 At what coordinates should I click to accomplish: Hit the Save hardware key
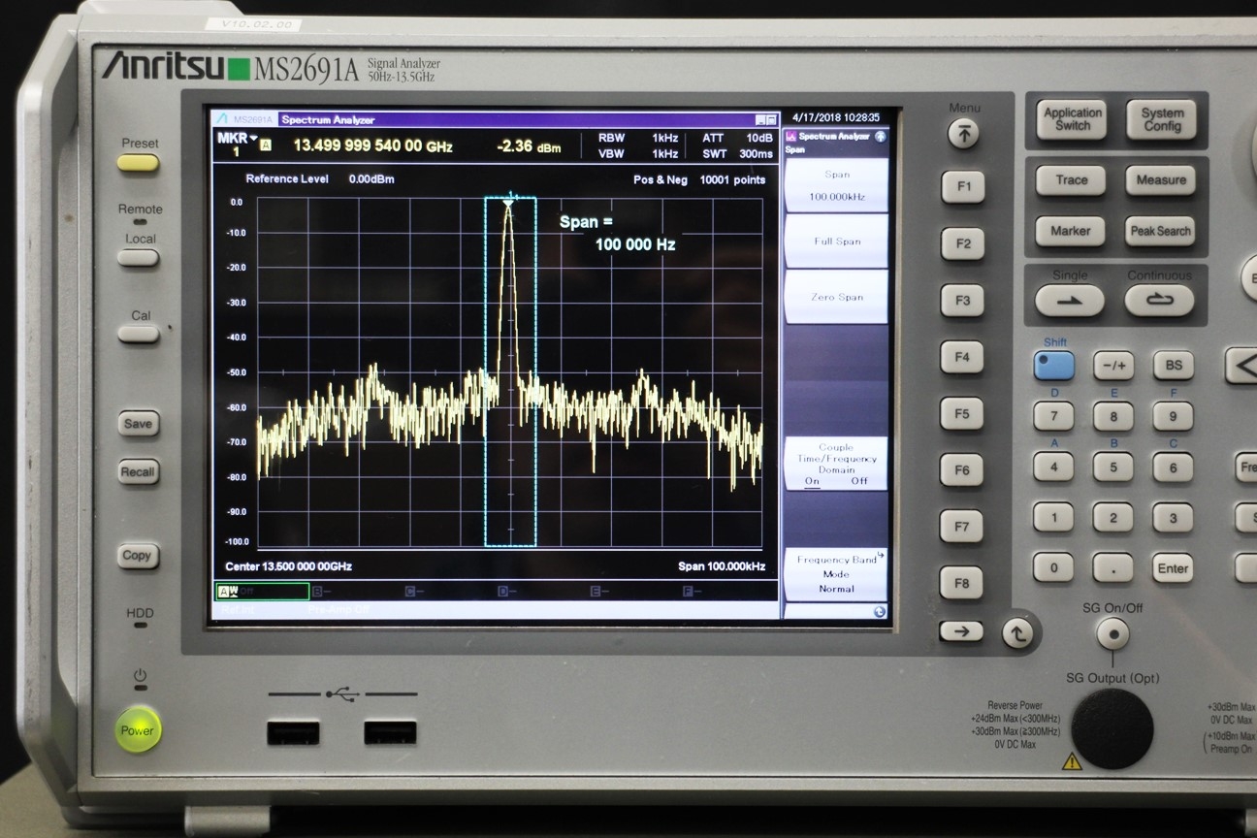[x=139, y=424]
